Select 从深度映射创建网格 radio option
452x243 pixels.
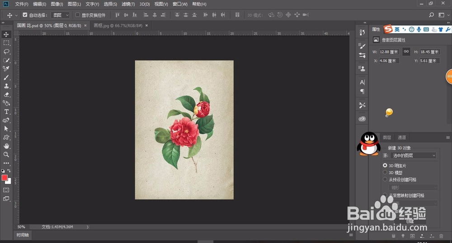point(385,195)
